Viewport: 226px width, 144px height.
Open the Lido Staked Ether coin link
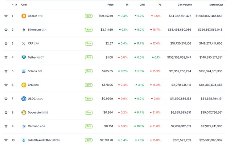(x=44, y=140)
